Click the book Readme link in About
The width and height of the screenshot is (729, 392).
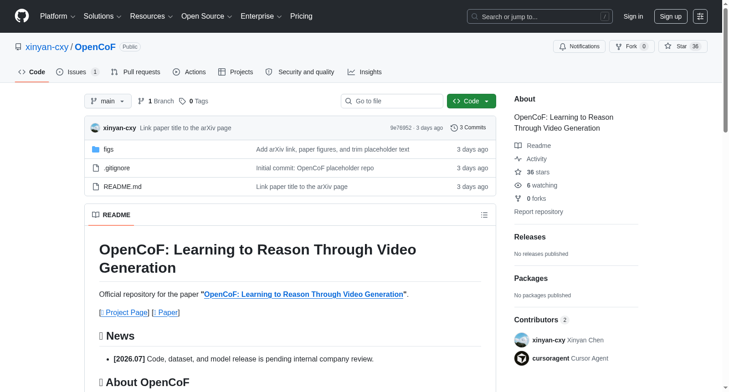pos(533,146)
